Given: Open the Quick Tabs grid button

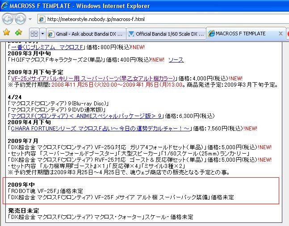Looking at the screenshot, I should pyautogui.click(x=34, y=34).
